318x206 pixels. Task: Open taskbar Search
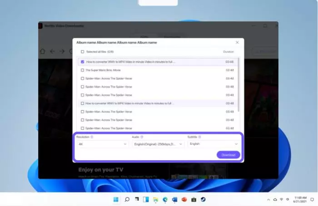(127, 200)
